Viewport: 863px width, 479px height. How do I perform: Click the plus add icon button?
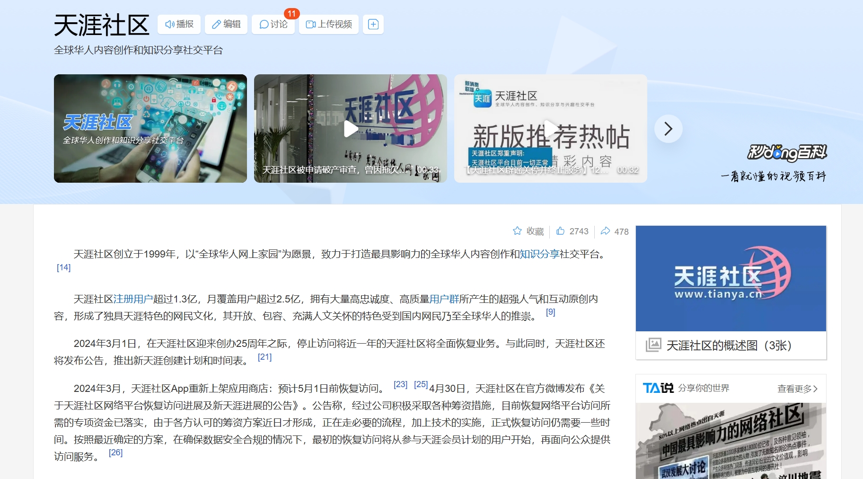[x=373, y=24]
